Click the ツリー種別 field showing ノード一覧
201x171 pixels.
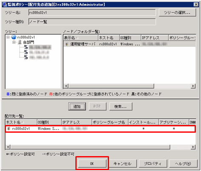[92, 22]
